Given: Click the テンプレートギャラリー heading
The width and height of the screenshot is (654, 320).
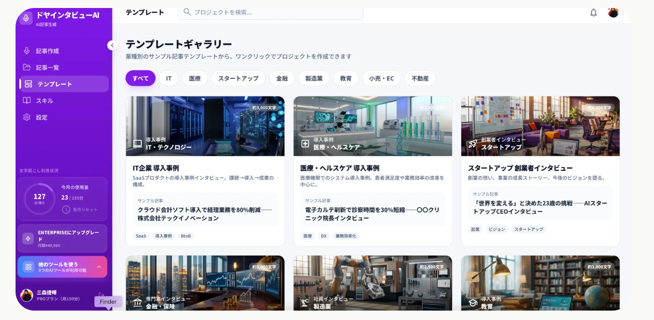Looking at the screenshot, I should tap(179, 44).
